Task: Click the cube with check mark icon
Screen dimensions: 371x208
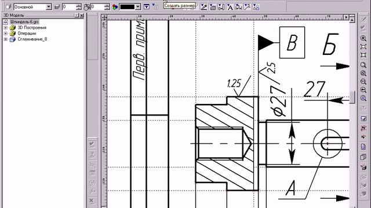Action: coord(363,167)
